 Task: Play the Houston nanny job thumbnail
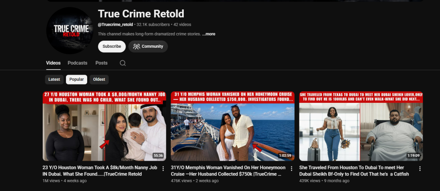[104, 126]
